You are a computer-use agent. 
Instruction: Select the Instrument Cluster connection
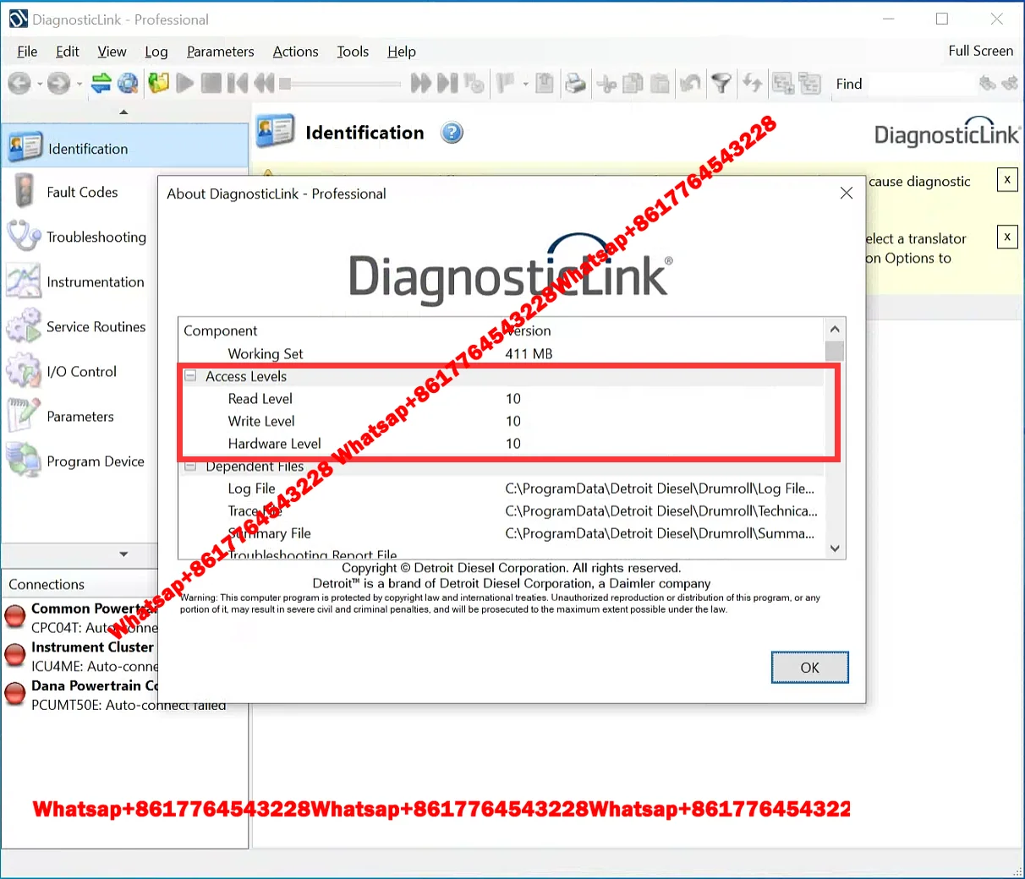(81, 657)
